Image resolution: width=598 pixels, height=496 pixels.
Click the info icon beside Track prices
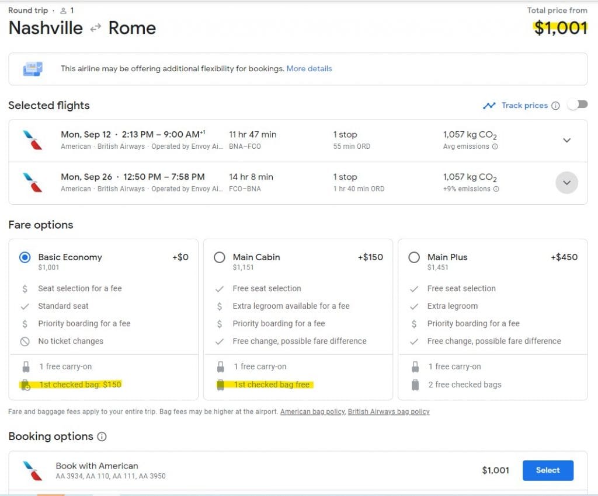[555, 106]
